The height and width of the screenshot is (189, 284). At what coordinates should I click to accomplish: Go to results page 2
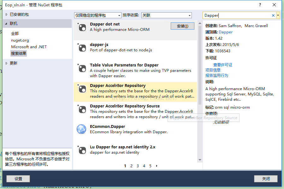coord(131,166)
